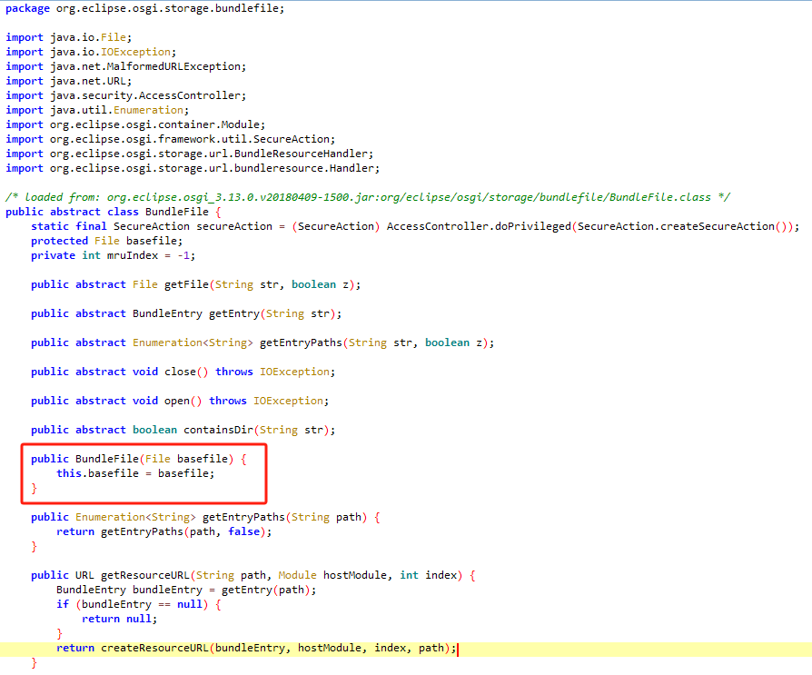Click the AccessController.doPrivileged call
812x675 pixels.
coord(479,226)
